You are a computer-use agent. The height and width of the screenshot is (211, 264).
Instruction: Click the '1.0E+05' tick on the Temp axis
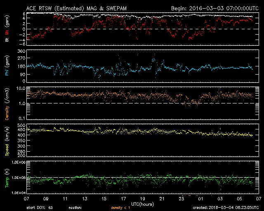pyautogui.click(x=19, y=178)
